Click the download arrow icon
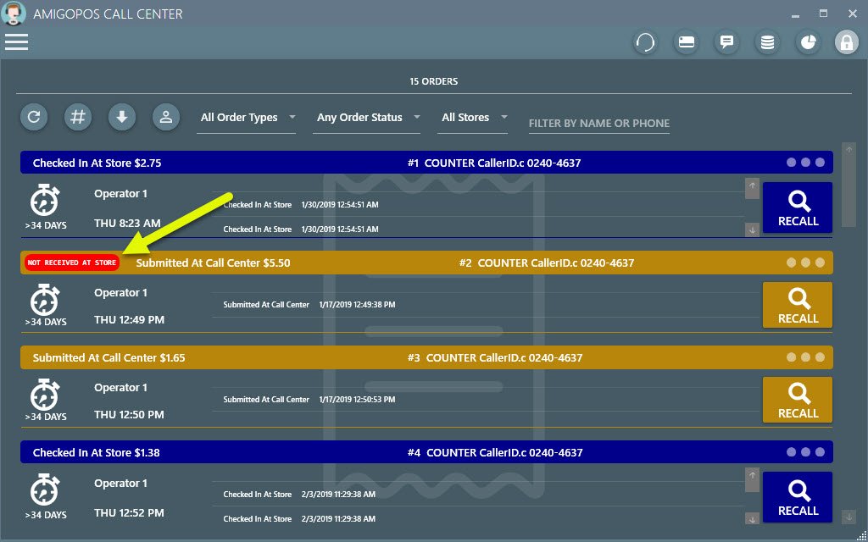The width and height of the screenshot is (868, 542). [x=122, y=117]
